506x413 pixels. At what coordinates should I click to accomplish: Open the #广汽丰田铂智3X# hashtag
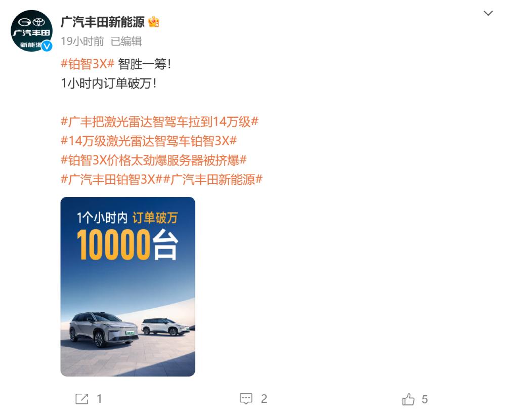coord(111,179)
